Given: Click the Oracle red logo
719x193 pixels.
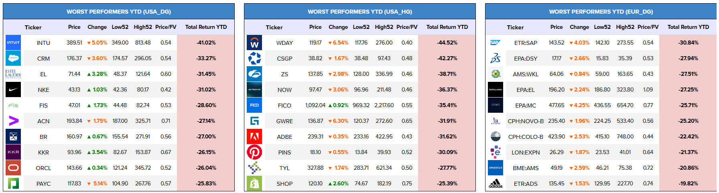Looking at the screenshot, I should click(13, 168).
